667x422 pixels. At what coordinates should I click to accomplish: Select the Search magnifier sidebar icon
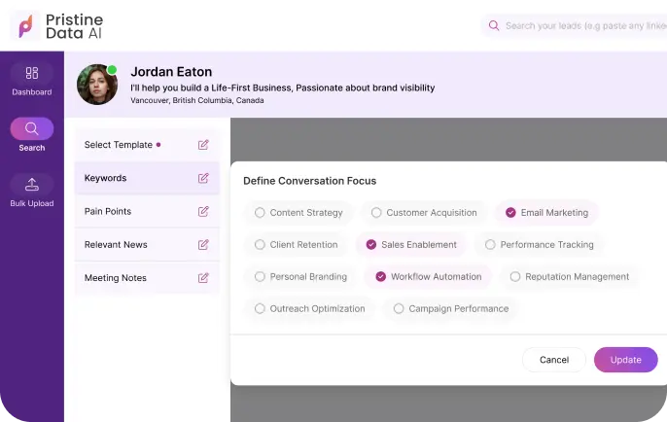pyautogui.click(x=32, y=128)
